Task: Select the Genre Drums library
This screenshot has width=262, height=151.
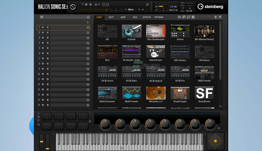Action: 156,52
